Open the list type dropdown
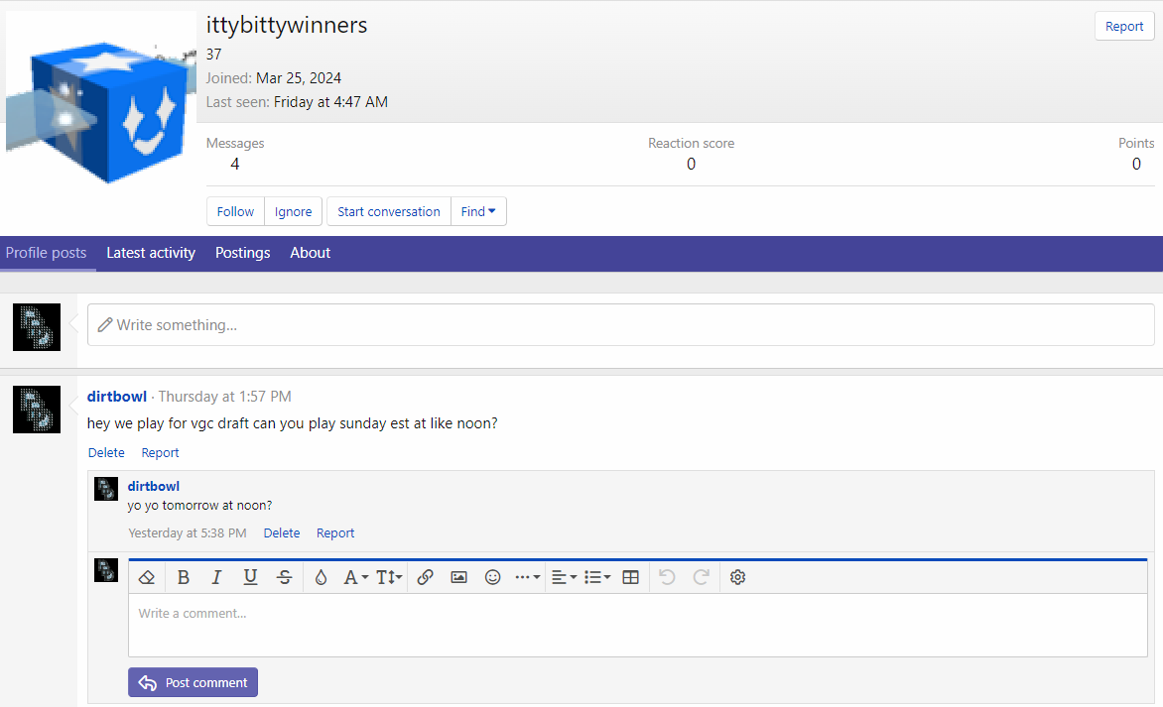 pyautogui.click(x=596, y=576)
